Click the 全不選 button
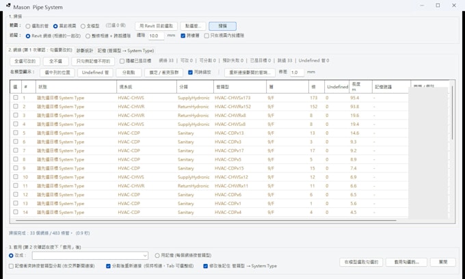 tap(56, 61)
